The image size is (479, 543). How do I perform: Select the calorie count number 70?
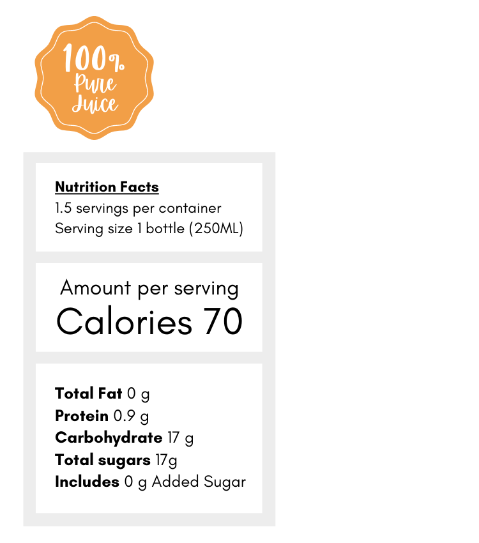[x=224, y=321]
